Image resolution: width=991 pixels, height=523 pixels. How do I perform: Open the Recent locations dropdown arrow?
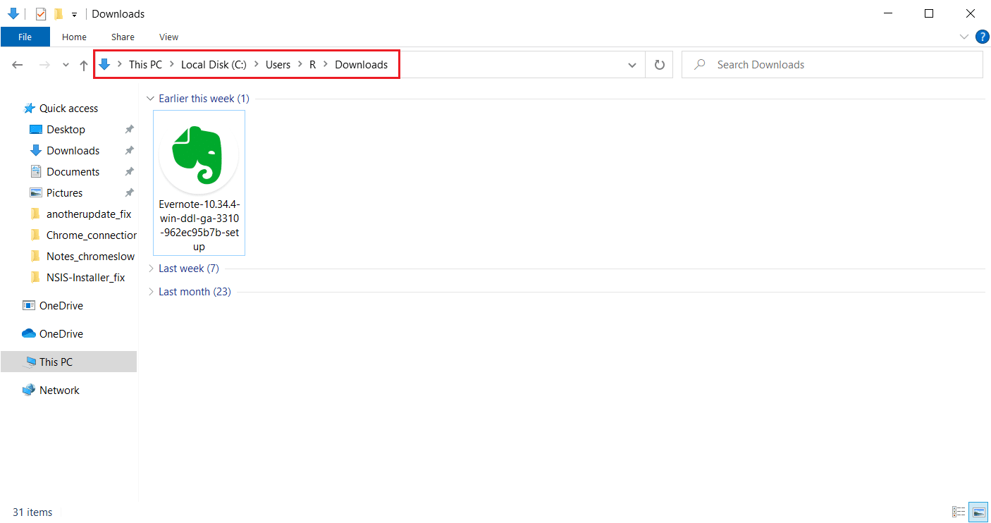point(66,65)
